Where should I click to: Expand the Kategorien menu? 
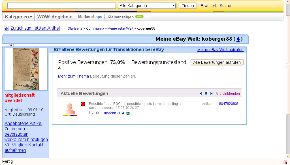pos(18,17)
